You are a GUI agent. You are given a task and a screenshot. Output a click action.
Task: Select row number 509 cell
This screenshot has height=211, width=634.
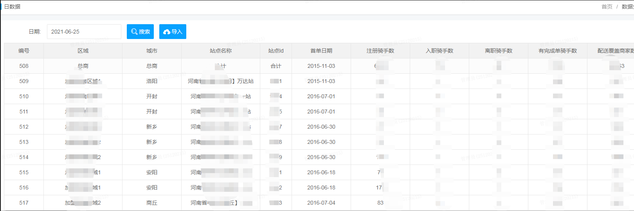pyautogui.click(x=24, y=81)
